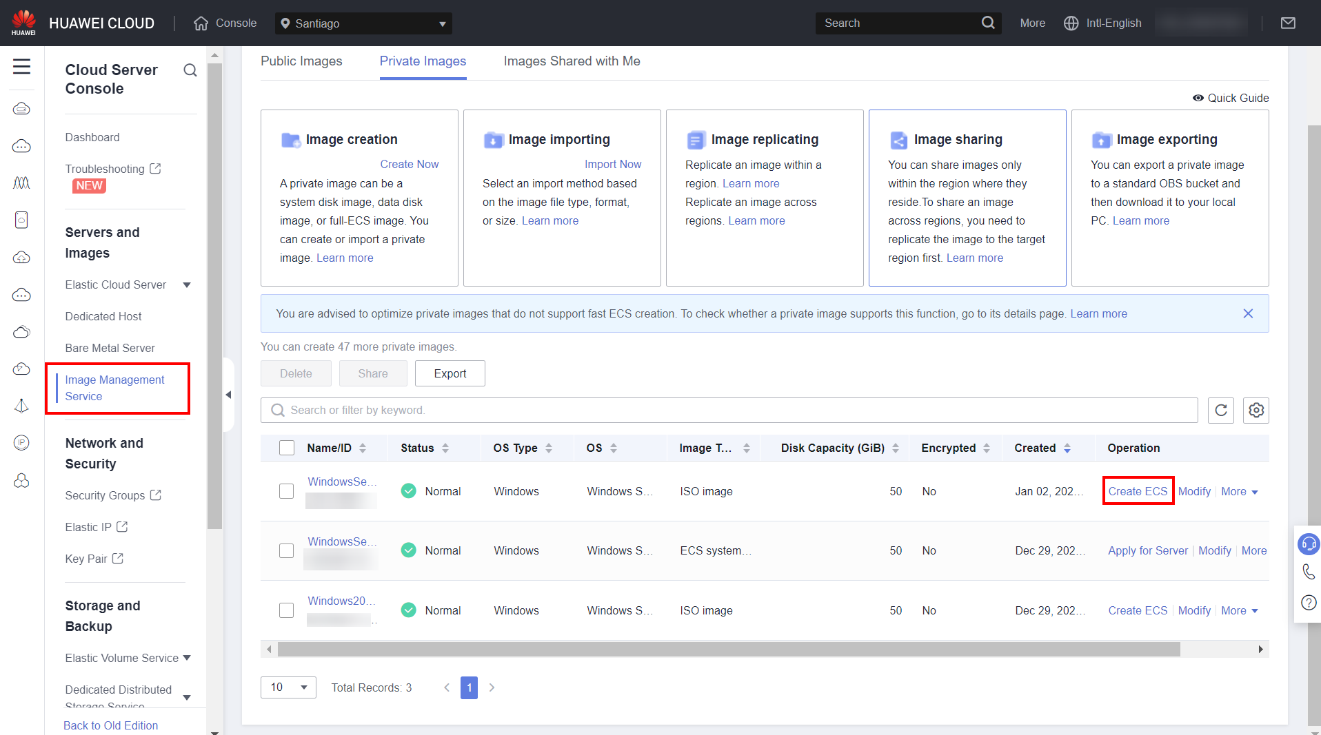Switch to Images Shared with Me tab

click(572, 61)
